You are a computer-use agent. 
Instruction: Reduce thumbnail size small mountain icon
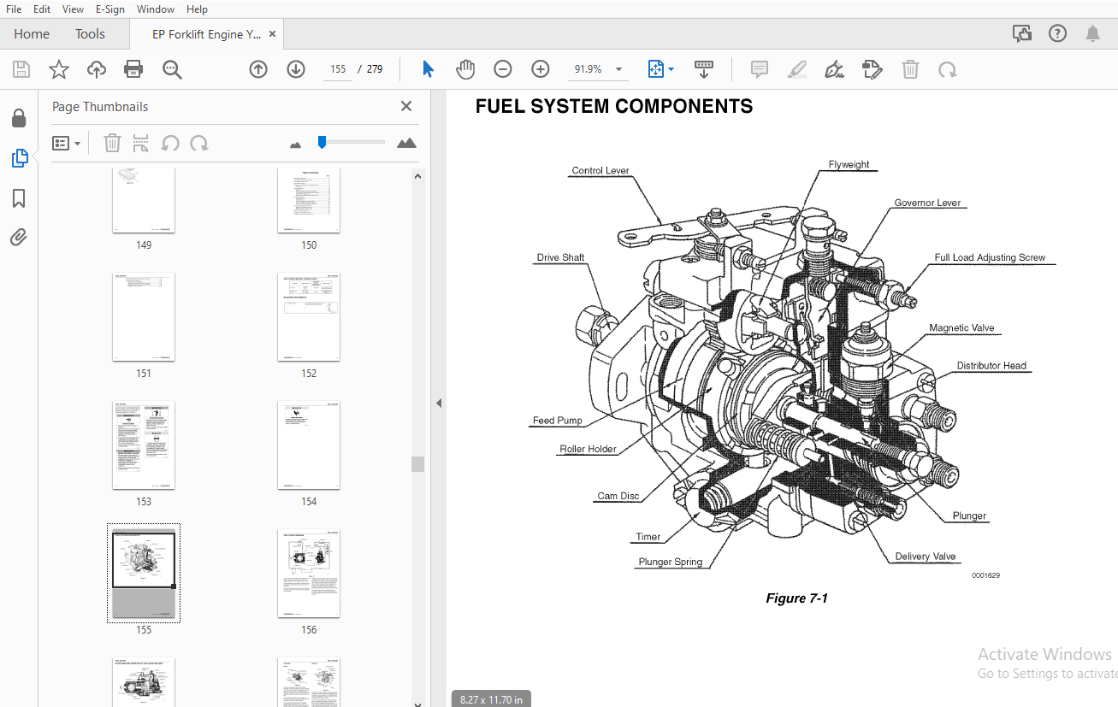click(296, 144)
